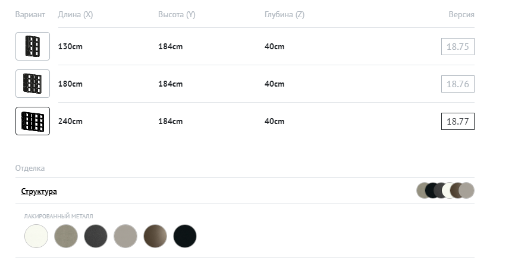Click the Глубина (Z) column header
Image resolution: width=515 pixels, height=267 pixels.
pos(284,15)
